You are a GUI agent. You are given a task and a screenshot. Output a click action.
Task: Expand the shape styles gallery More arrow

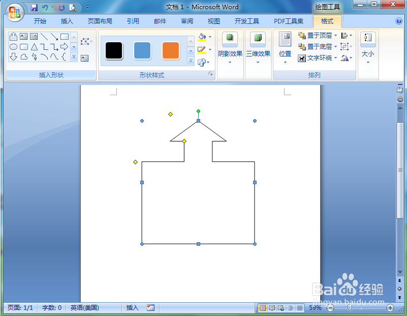tap(191, 61)
